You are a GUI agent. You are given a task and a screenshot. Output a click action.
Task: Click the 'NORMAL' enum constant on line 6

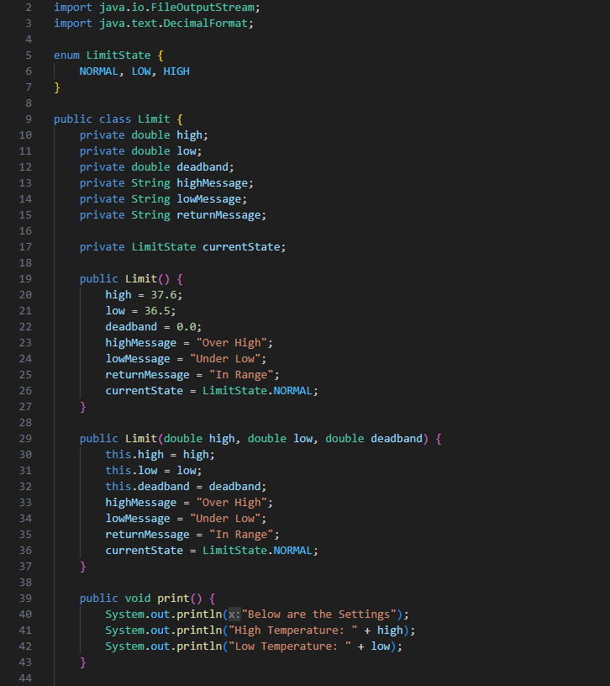99,71
